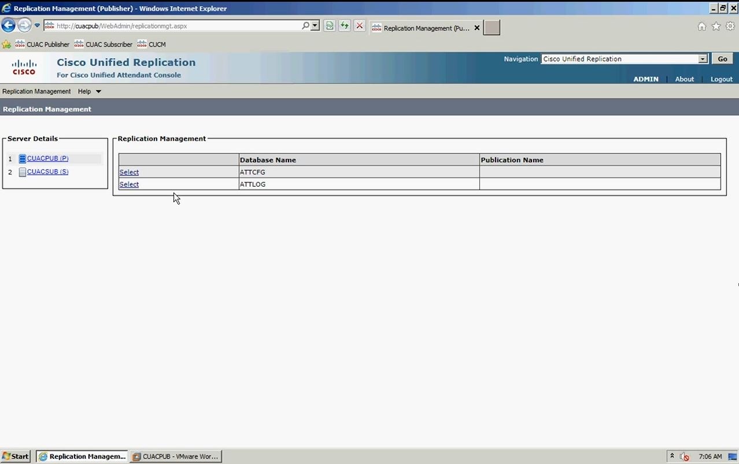Select the CUACSUB (S) server link
The image size is (739, 464).
(47, 172)
